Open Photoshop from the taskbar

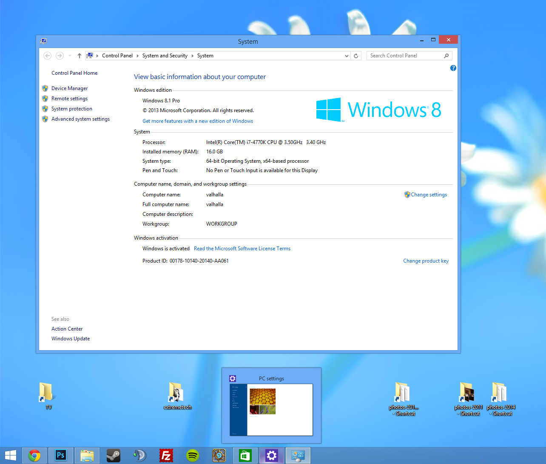(60, 455)
